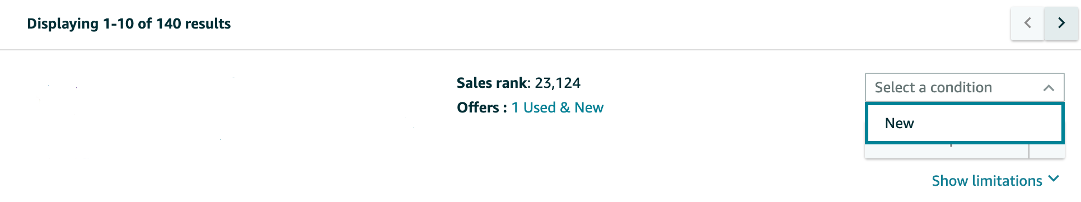Click the chevron beside Show limitations
Image resolution: width=1081 pixels, height=202 pixels.
coord(1054,179)
